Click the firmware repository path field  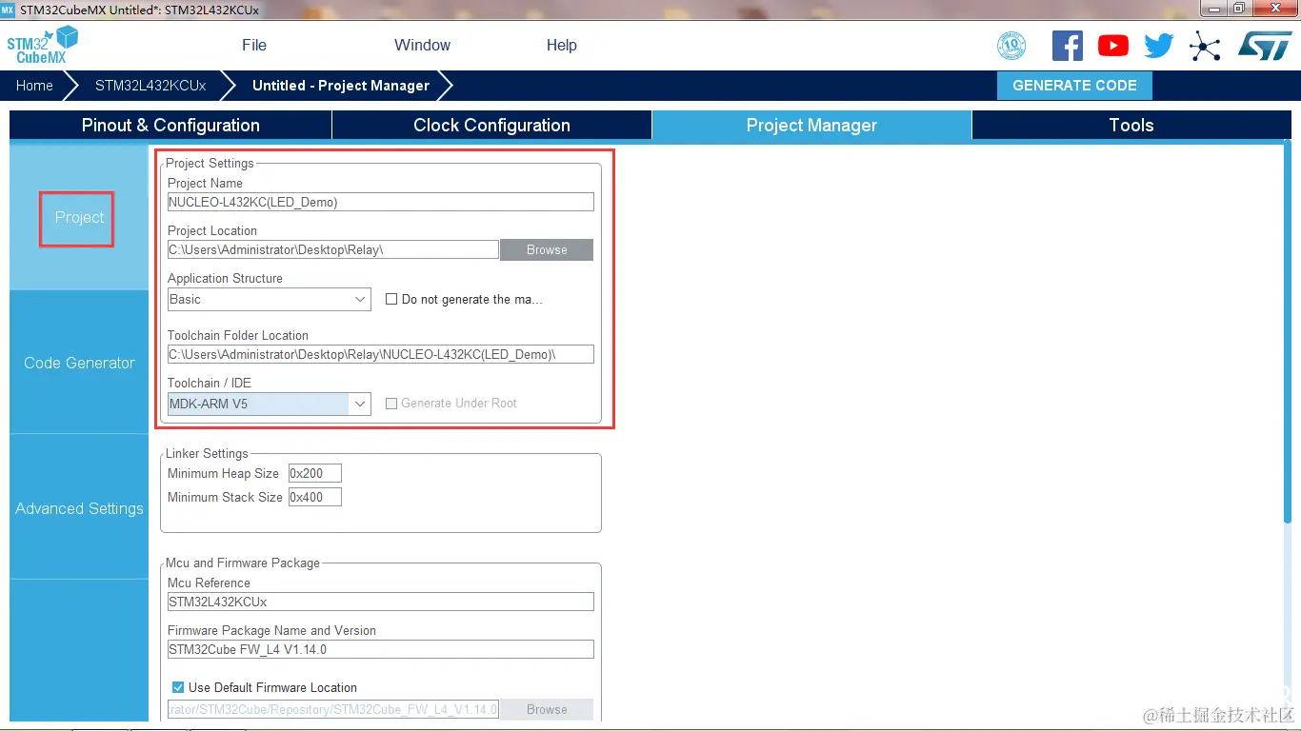point(333,709)
